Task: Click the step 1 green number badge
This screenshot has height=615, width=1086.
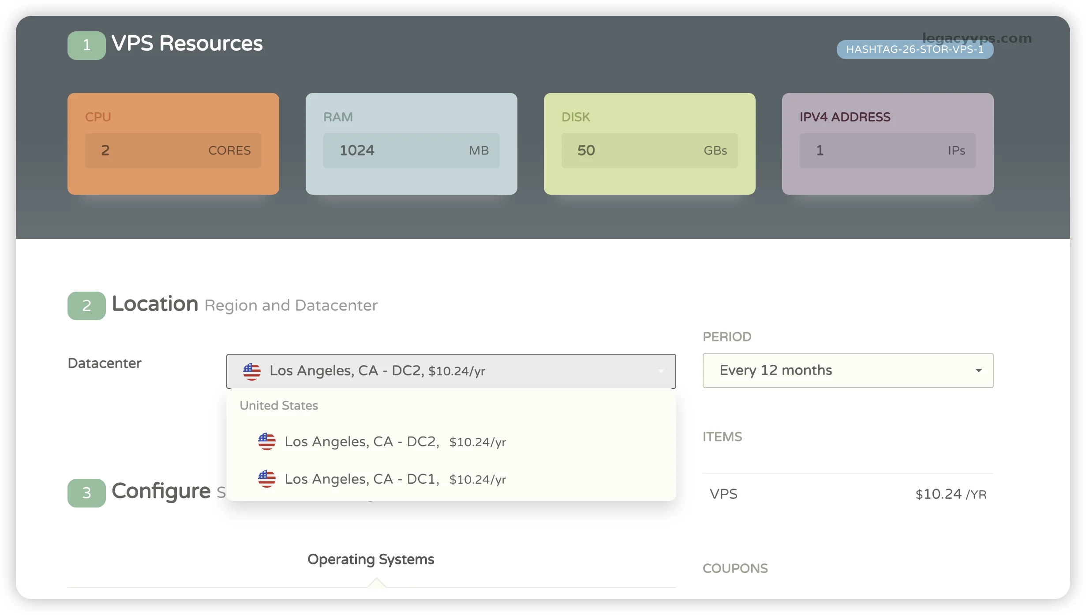Action: tap(86, 45)
